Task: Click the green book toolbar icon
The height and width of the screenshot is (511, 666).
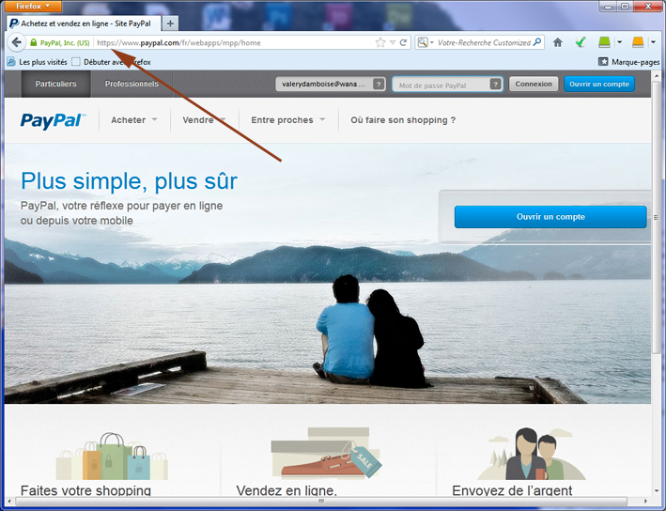Action: click(x=604, y=42)
